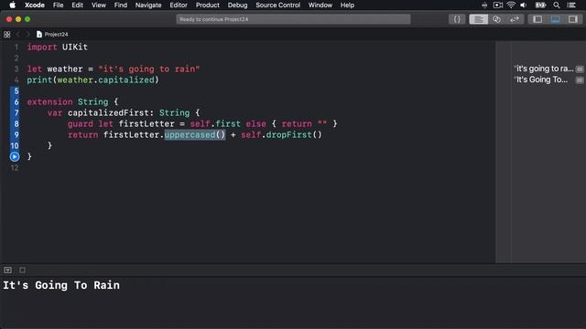Open the Navigate menu

[148, 5]
